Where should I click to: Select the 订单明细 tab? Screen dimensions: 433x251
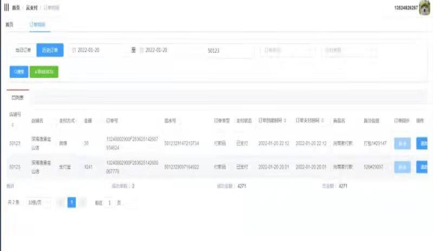(39, 25)
